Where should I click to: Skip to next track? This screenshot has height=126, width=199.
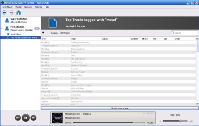[x=33, y=118]
